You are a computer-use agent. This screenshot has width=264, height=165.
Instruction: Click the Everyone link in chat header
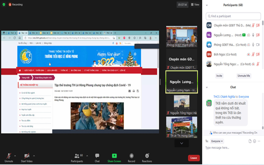point(244,97)
